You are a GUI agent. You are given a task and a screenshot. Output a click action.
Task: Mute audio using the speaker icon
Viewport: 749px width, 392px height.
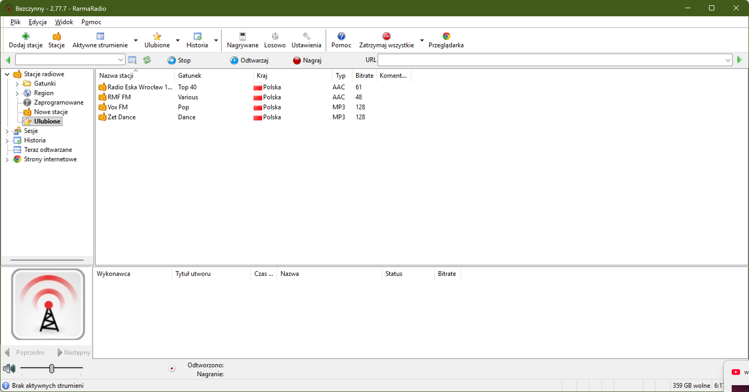point(9,368)
